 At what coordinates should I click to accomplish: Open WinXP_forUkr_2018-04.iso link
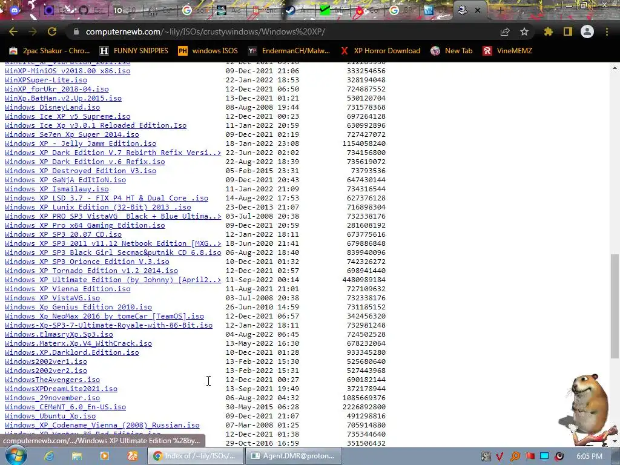(x=56, y=89)
